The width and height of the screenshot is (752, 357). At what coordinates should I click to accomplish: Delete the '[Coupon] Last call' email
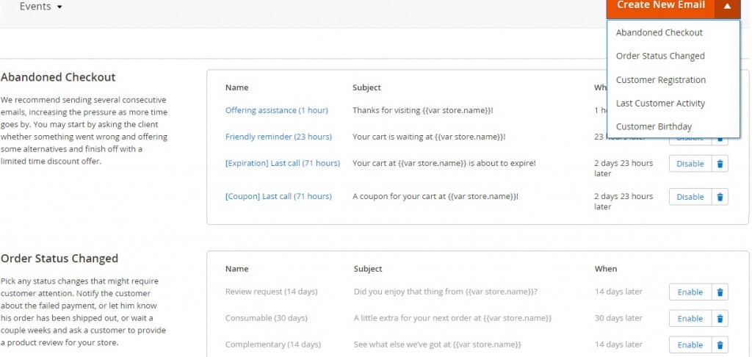pyautogui.click(x=720, y=197)
